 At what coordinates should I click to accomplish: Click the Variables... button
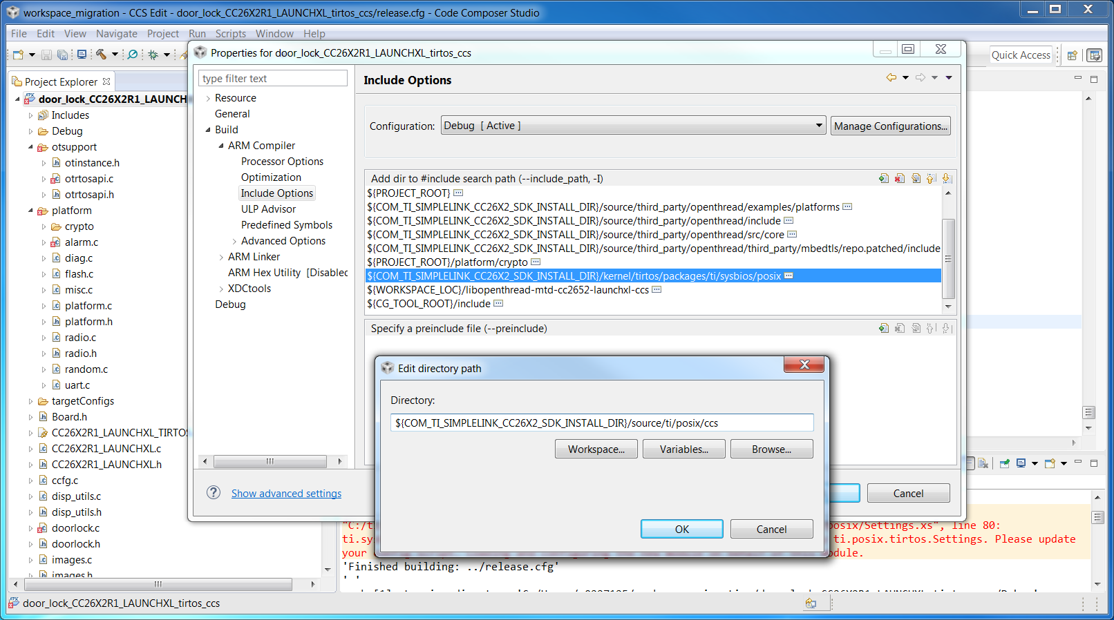click(684, 449)
